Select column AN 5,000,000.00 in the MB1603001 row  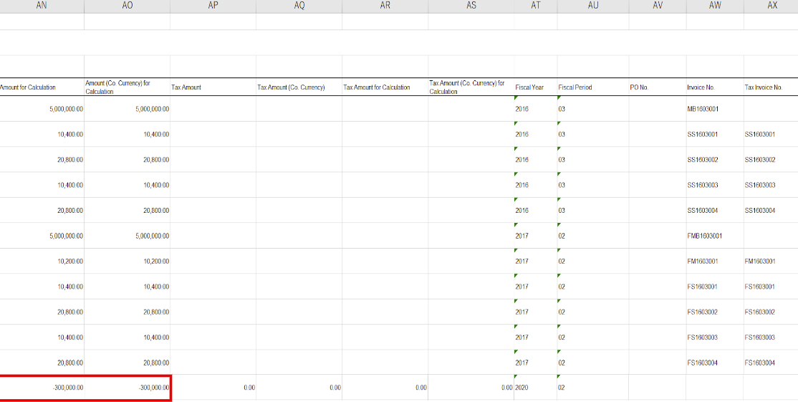point(42,109)
